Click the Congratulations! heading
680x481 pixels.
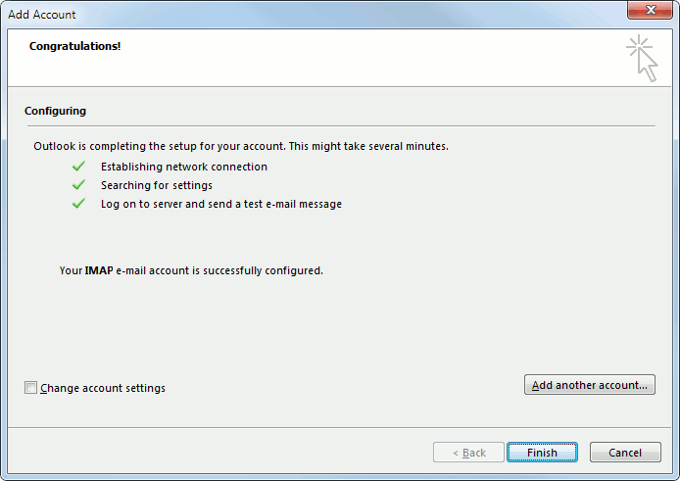(x=75, y=46)
